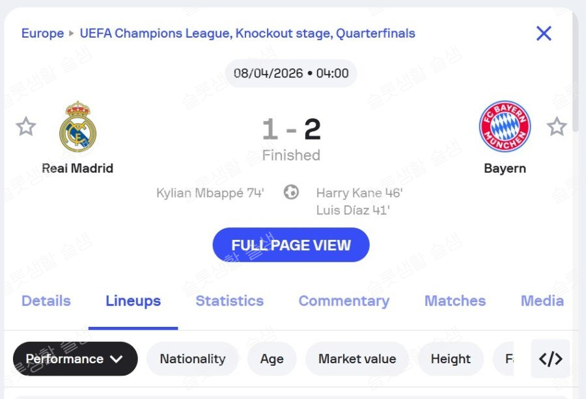Screen dimensions: 586x399
Task: Select the Age filter chip
Action: pos(272,359)
